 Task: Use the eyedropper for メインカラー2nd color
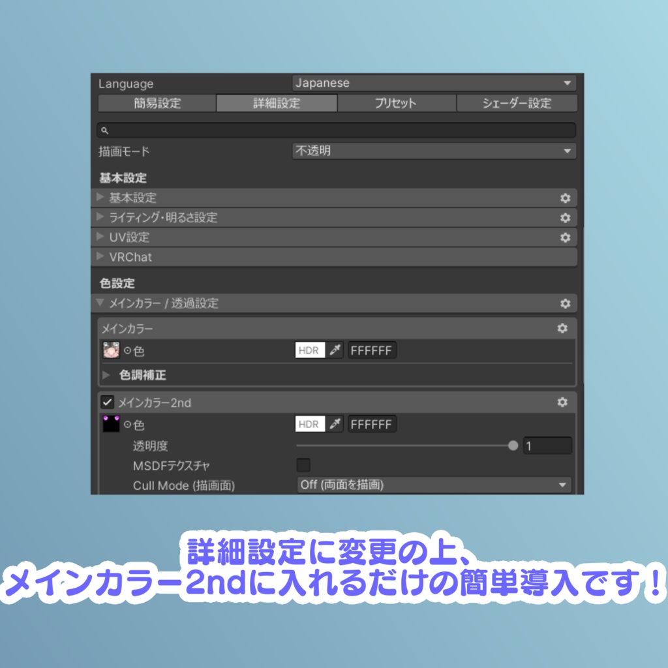337,424
